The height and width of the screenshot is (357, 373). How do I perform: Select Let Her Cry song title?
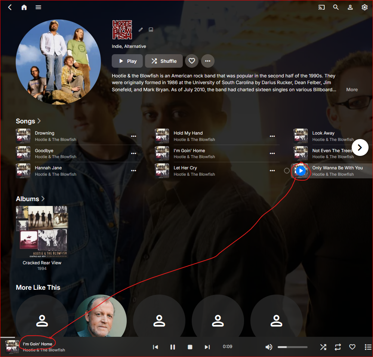(x=185, y=168)
